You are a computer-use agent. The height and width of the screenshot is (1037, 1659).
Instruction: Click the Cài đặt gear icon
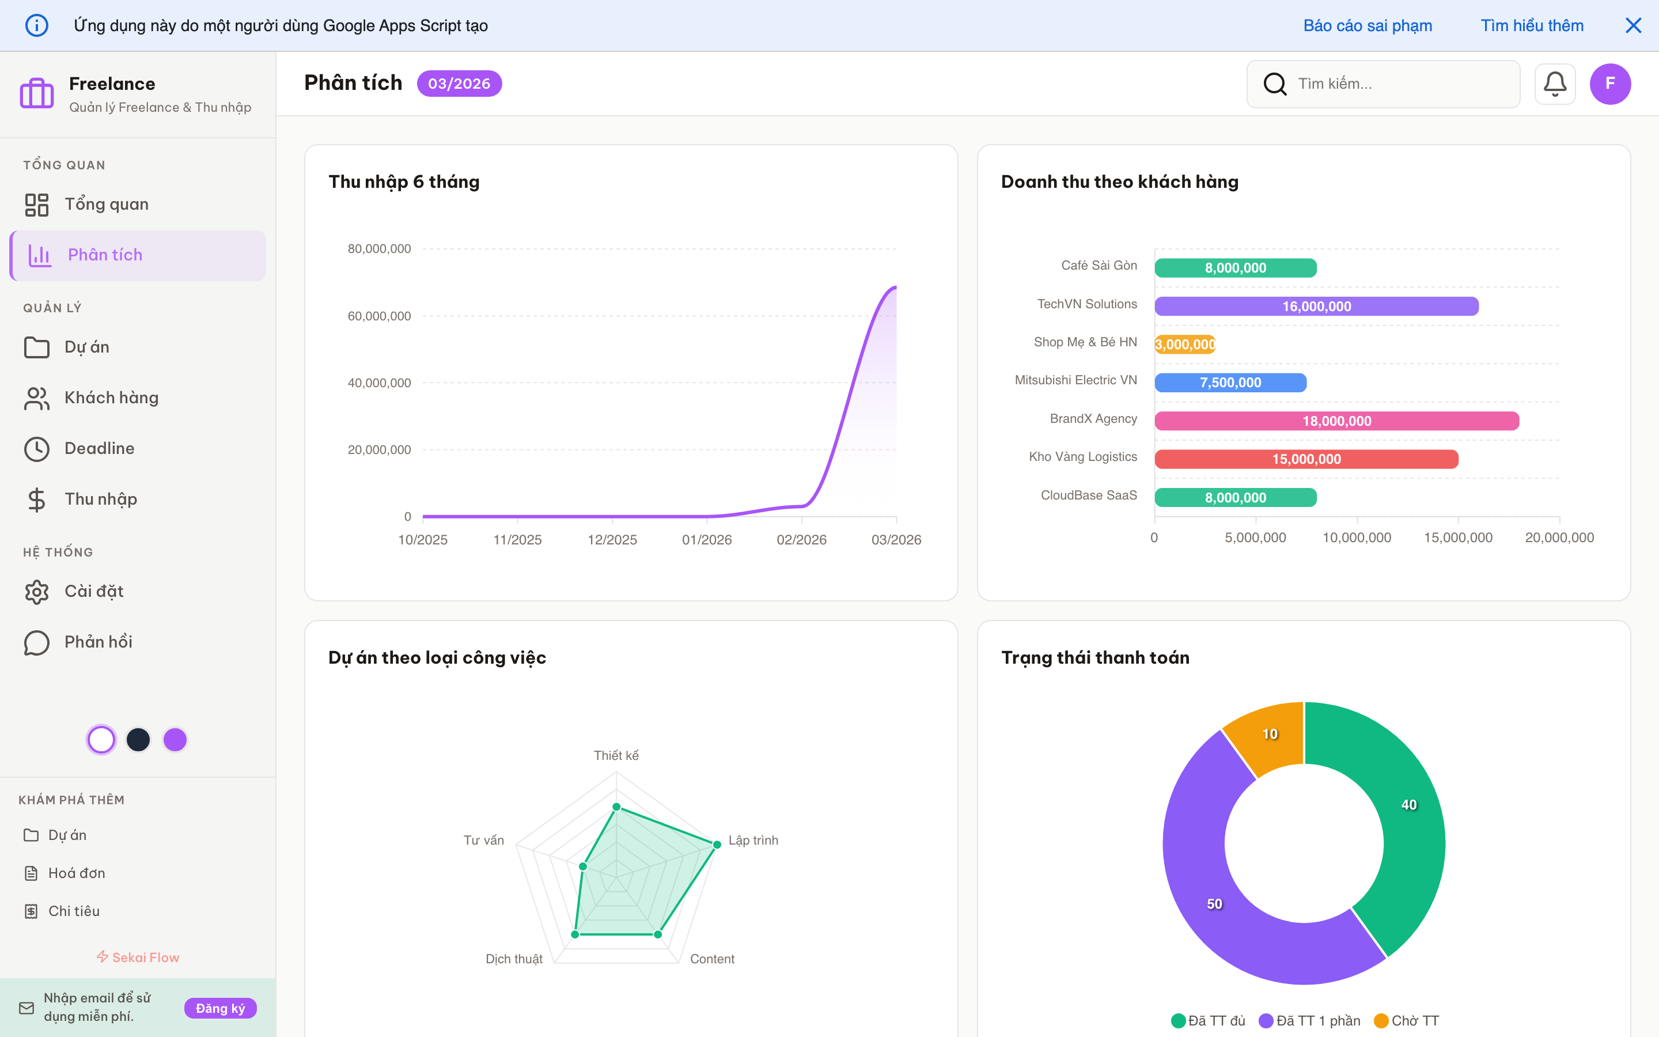pyautogui.click(x=36, y=591)
